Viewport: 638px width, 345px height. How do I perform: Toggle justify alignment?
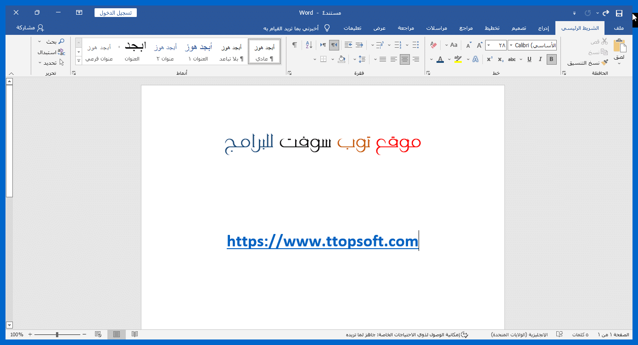[x=382, y=59]
